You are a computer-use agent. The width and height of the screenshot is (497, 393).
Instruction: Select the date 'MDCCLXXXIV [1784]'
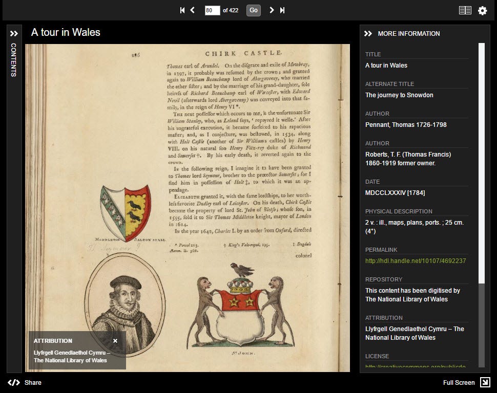[x=395, y=192]
